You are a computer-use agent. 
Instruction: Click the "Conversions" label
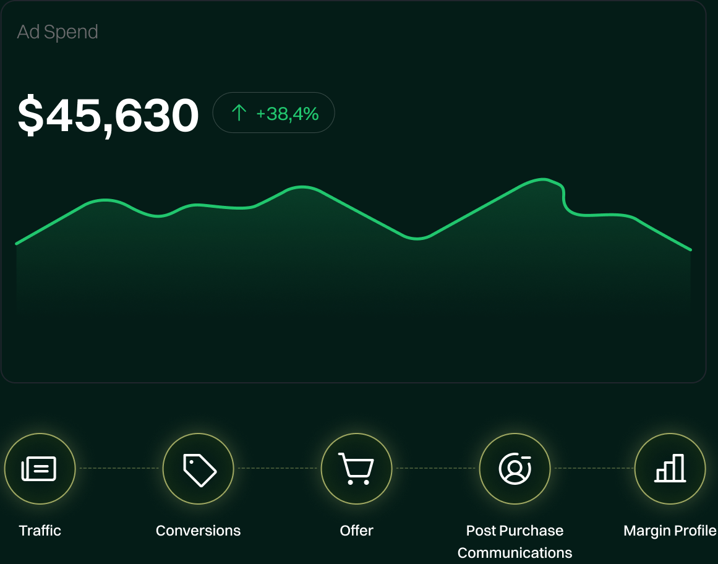(199, 531)
